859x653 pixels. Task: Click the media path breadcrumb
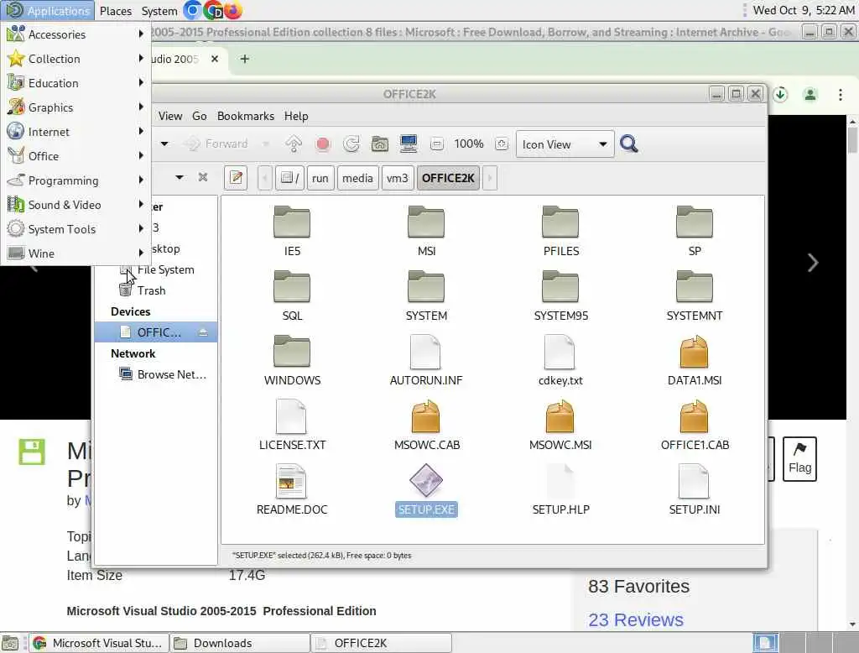coord(357,178)
